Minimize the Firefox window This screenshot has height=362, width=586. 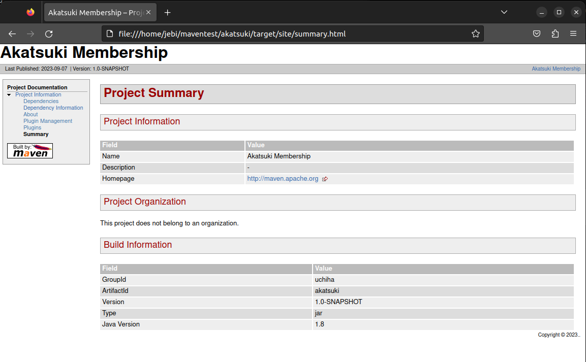click(x=541, y=12)
